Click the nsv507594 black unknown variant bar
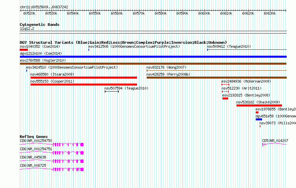The image size is (296, 188). point(112,92)
